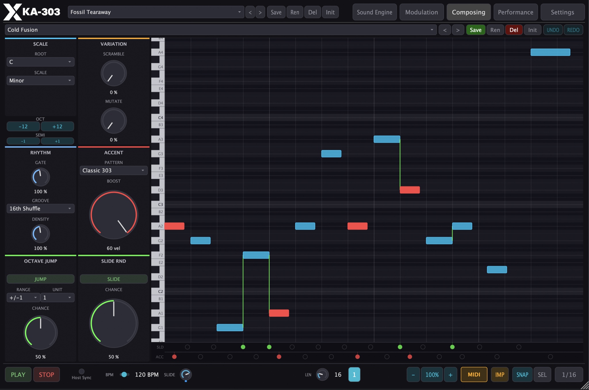
Task: Click the green pattern Save button
Action: (x=476, y=30)
